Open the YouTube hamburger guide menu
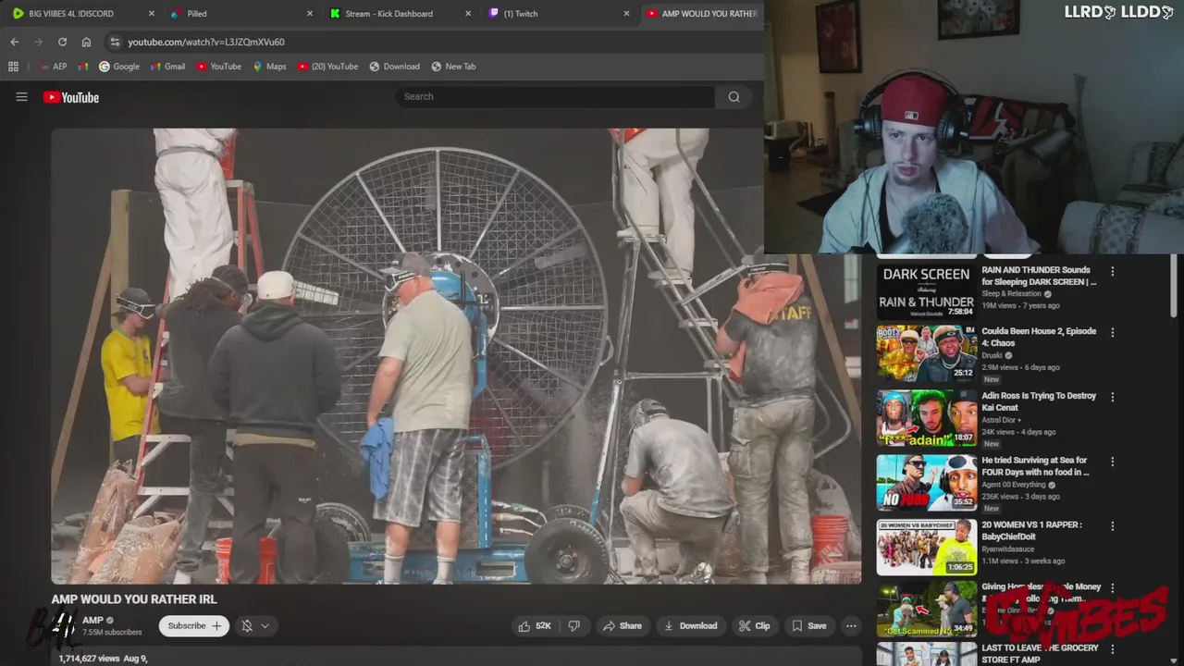 [21, 97]
